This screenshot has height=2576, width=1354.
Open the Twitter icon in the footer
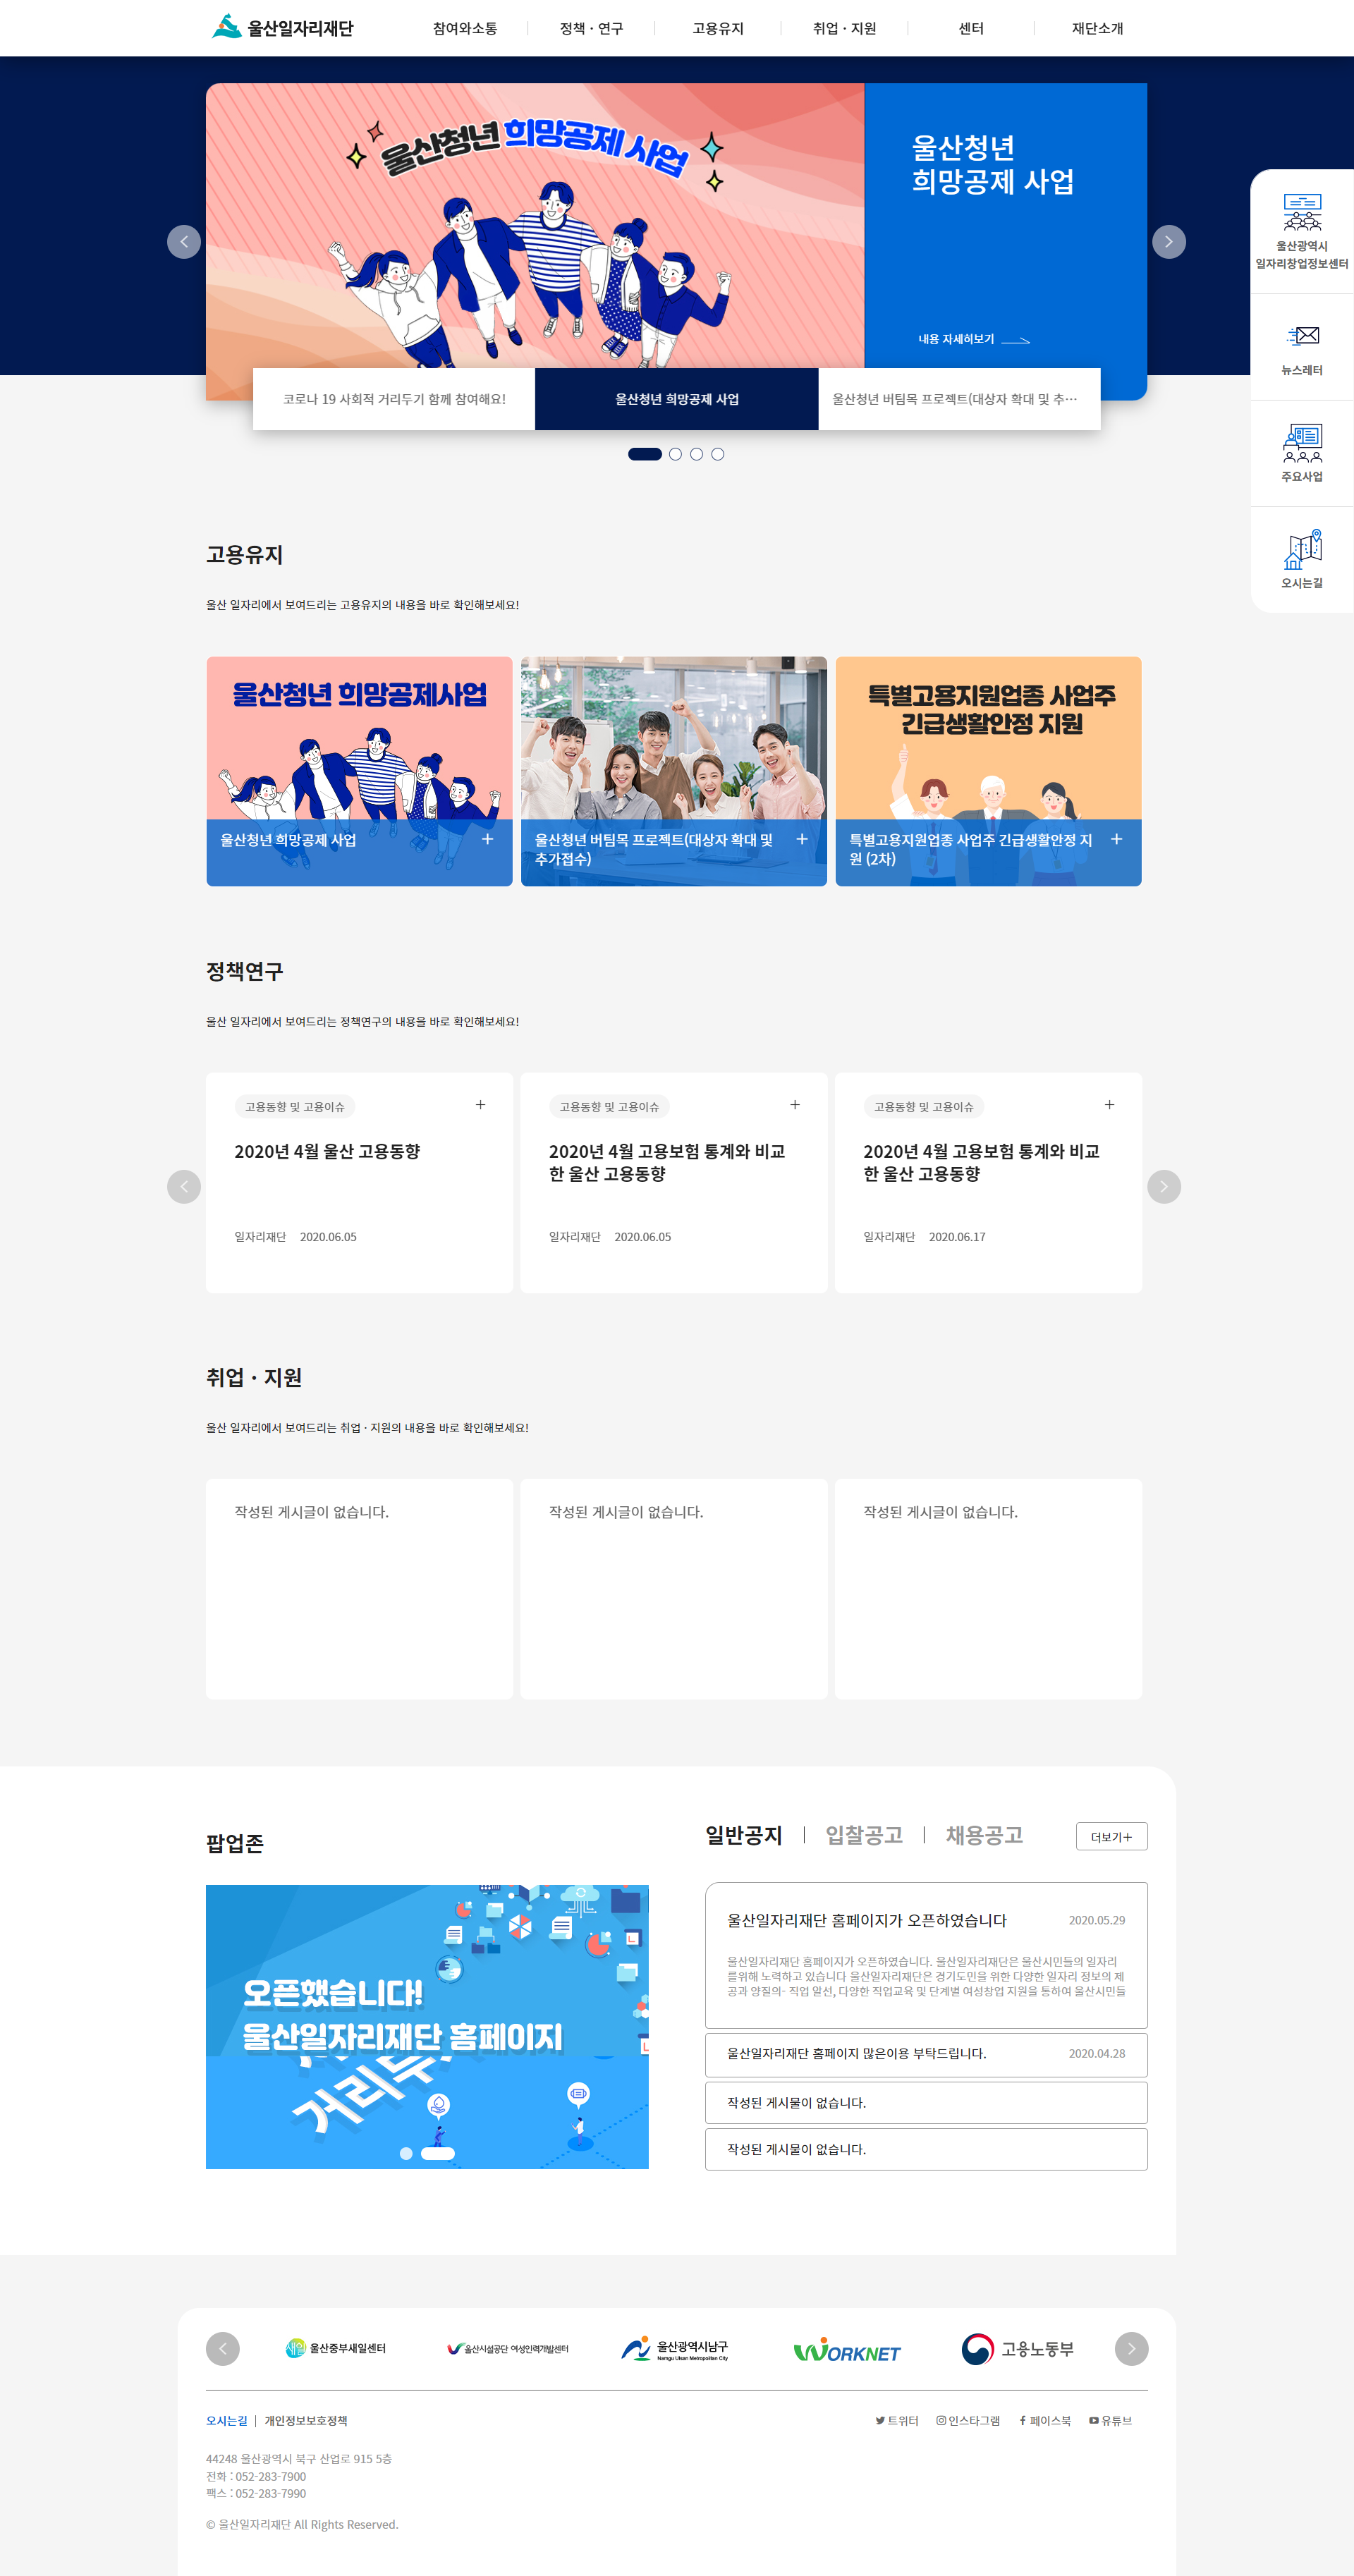pyautogui.click(x=881, y=2421)
